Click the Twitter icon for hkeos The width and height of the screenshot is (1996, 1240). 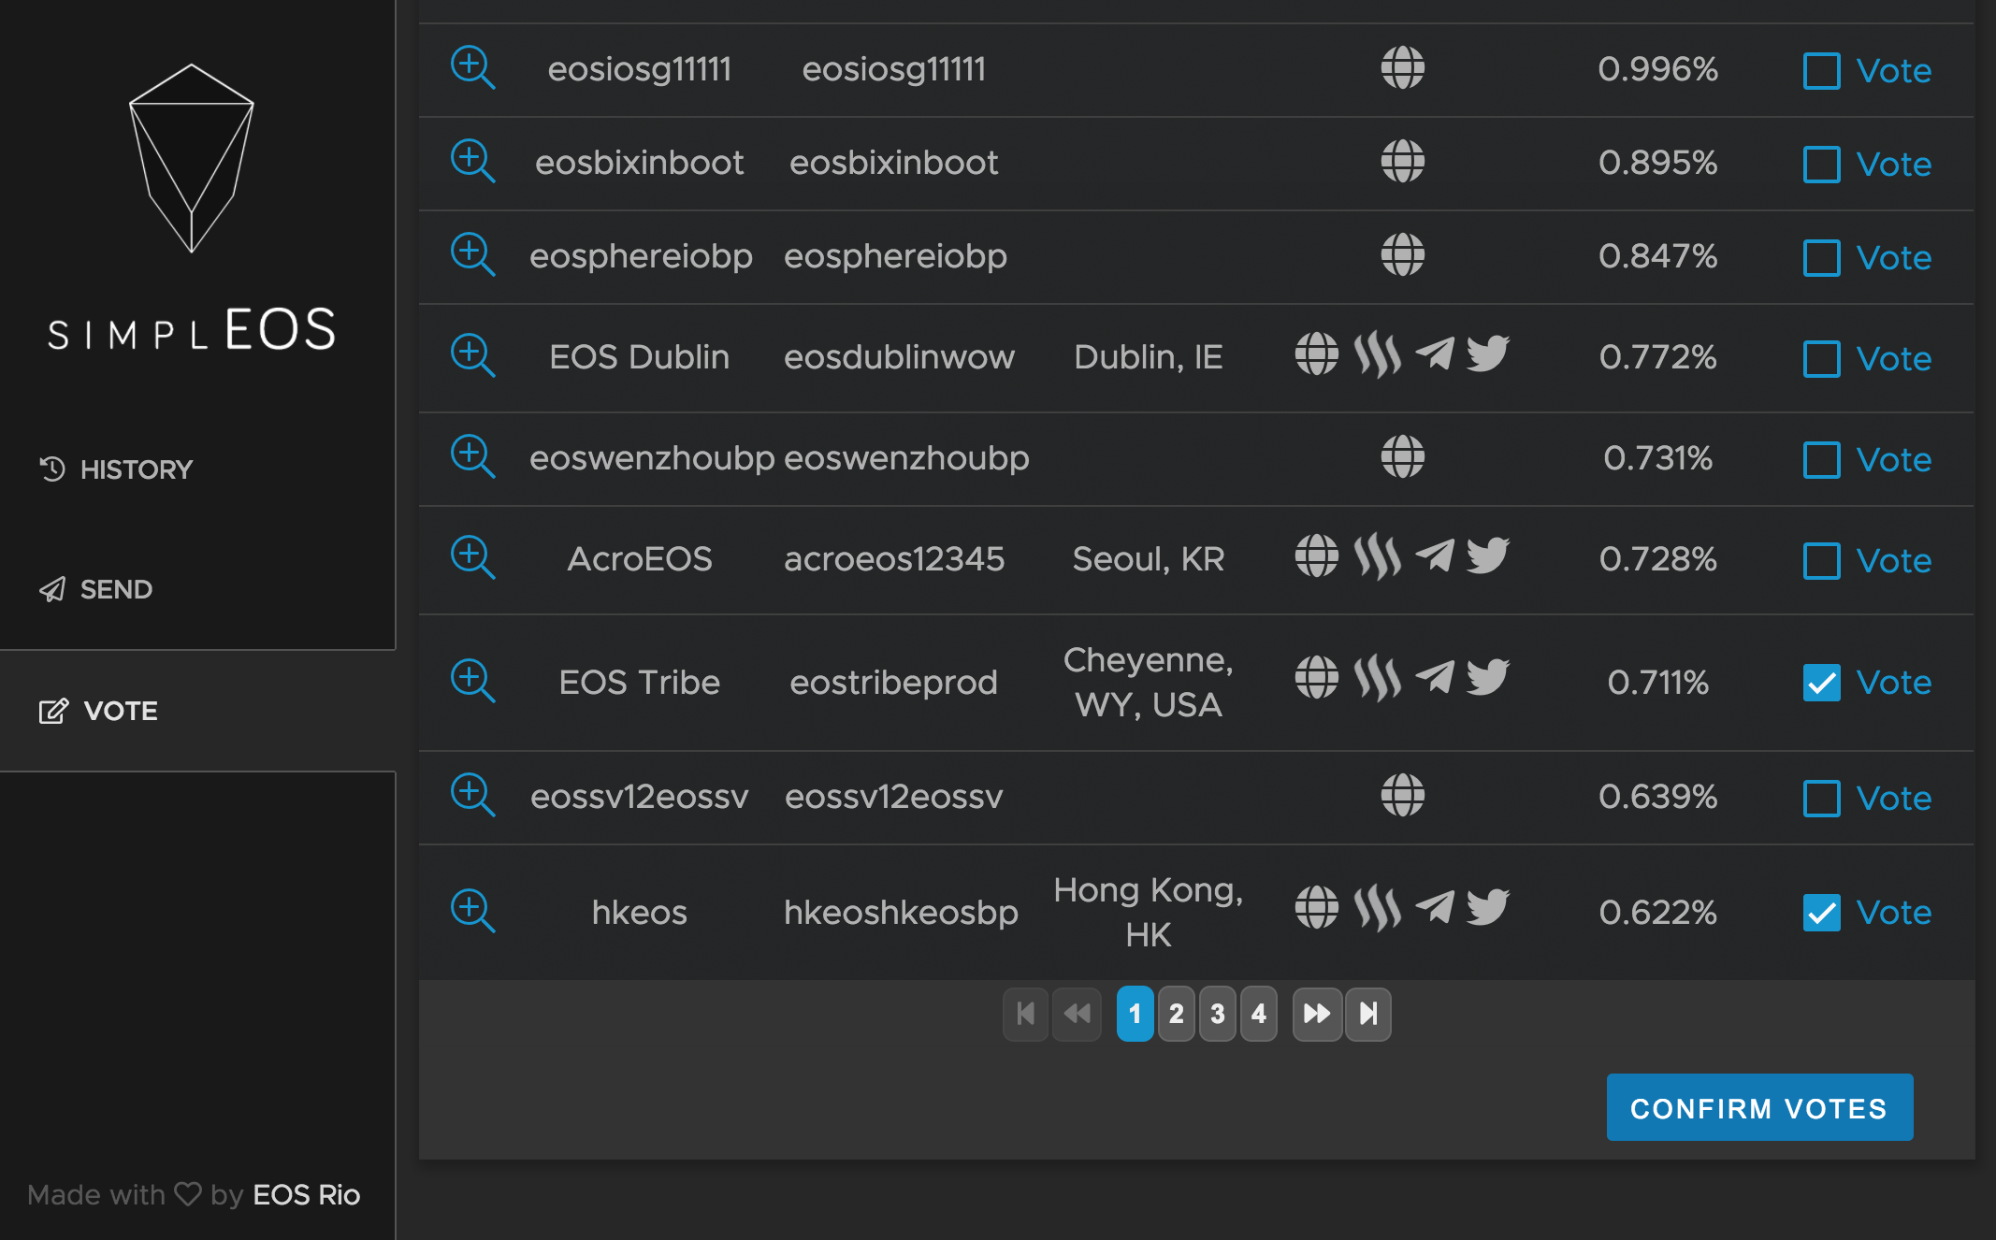point(1487,909)
